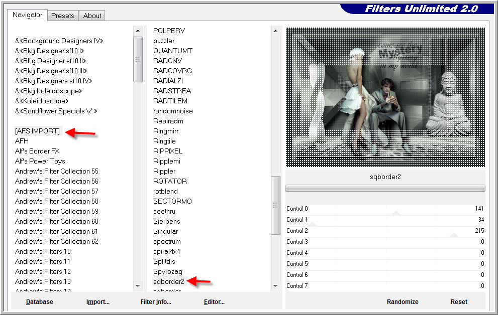
Task: Select the ROTATOR filter
Action: point(170,182)
